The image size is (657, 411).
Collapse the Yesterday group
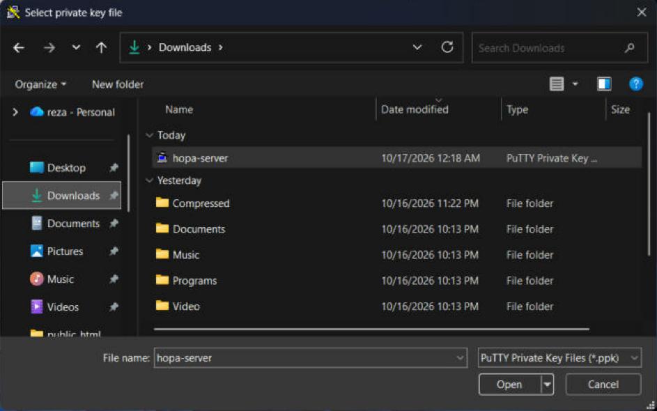click(150, 180)
